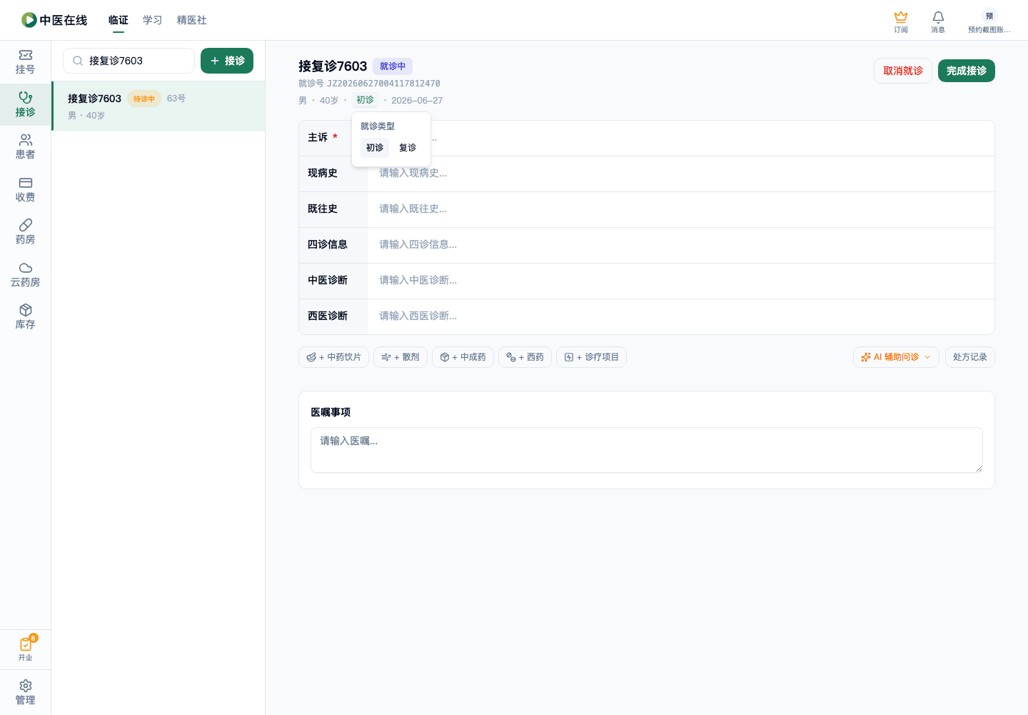Add + 中药饮片 prescription
1028x715 pixels.
pos(333,357)
